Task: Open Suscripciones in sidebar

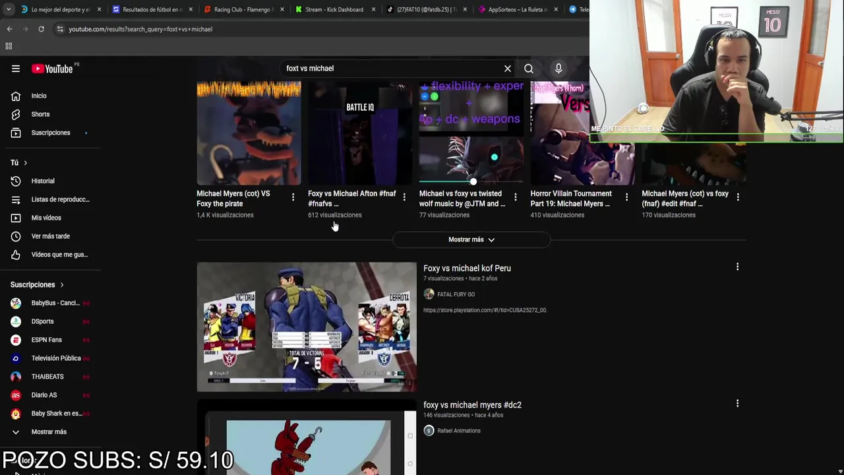Action: [51, 133]
